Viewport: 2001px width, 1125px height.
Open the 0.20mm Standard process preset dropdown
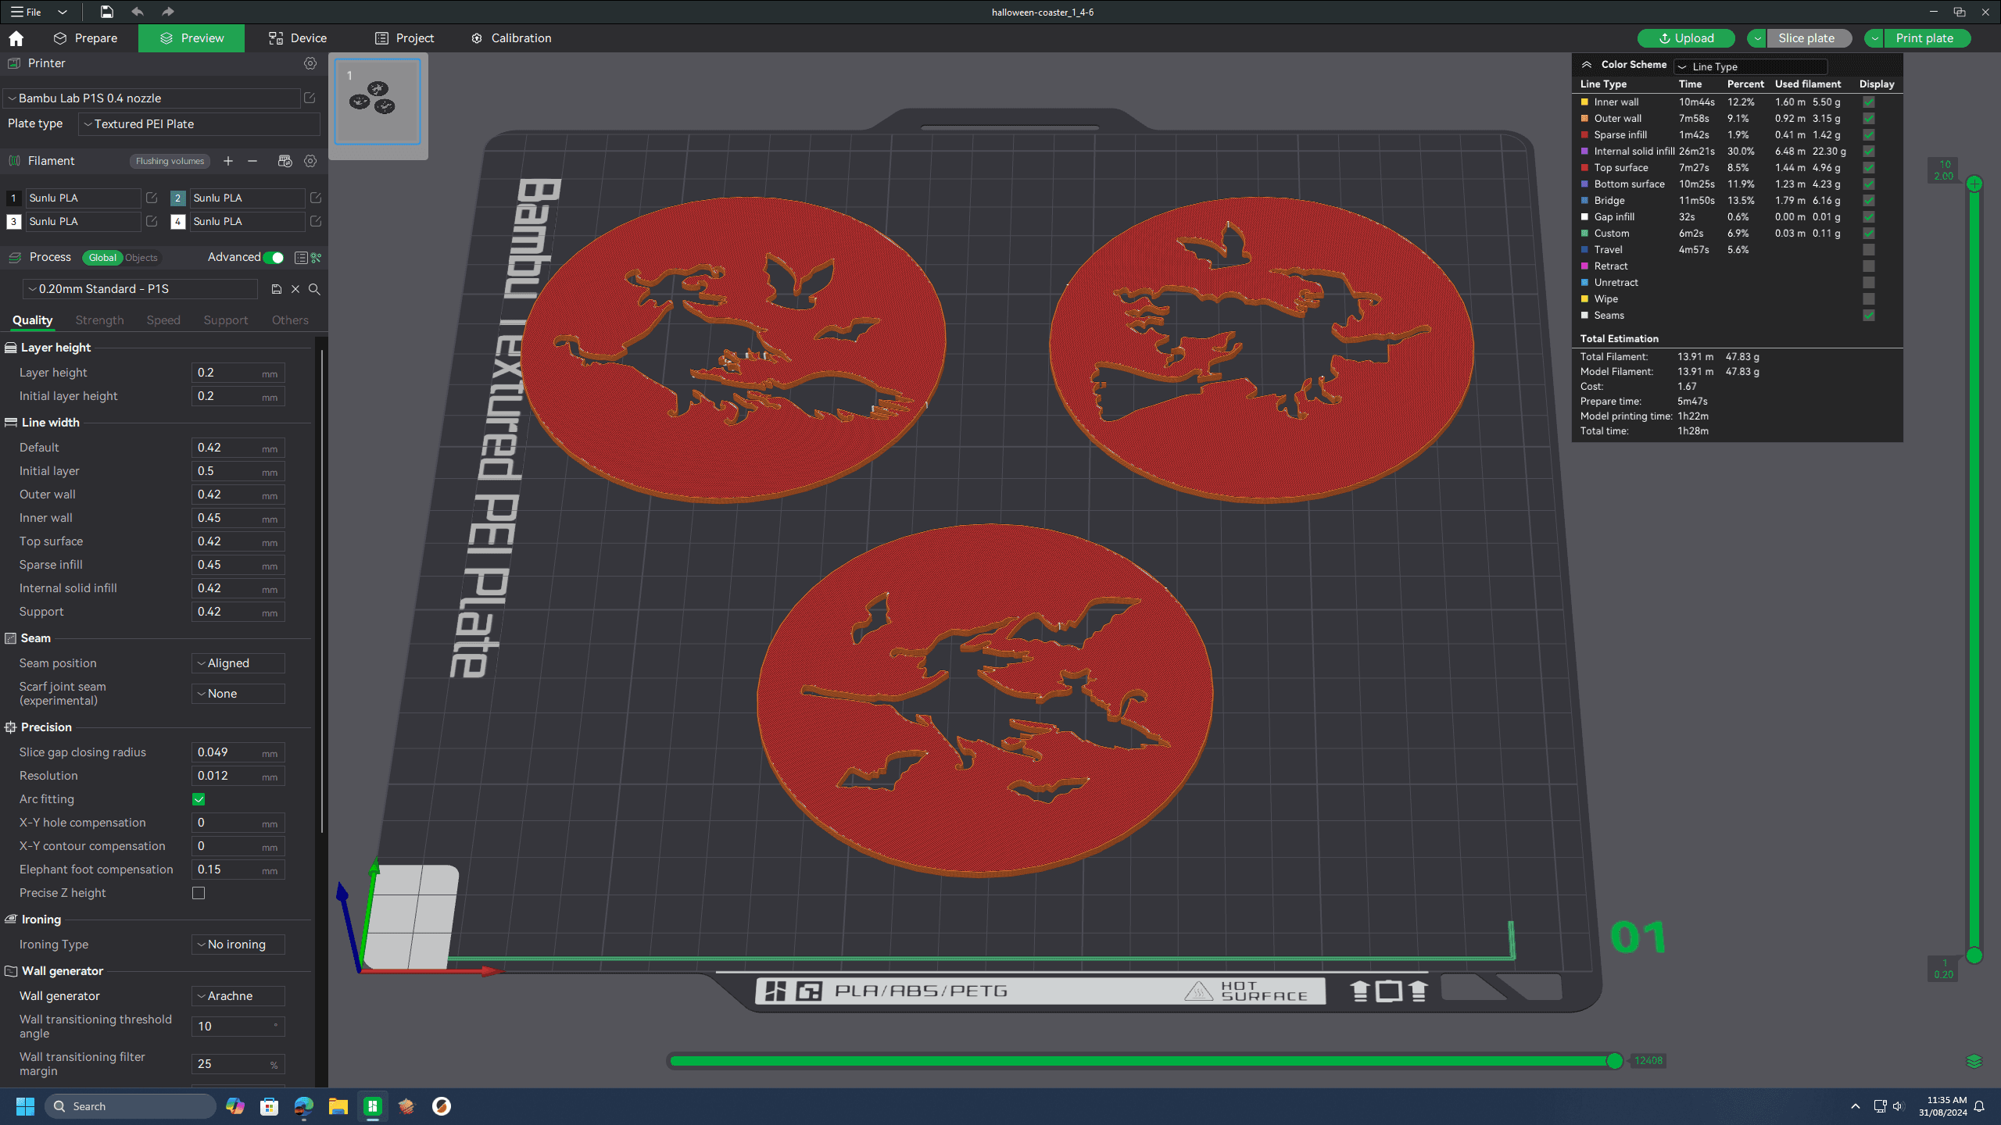[141, 289]
